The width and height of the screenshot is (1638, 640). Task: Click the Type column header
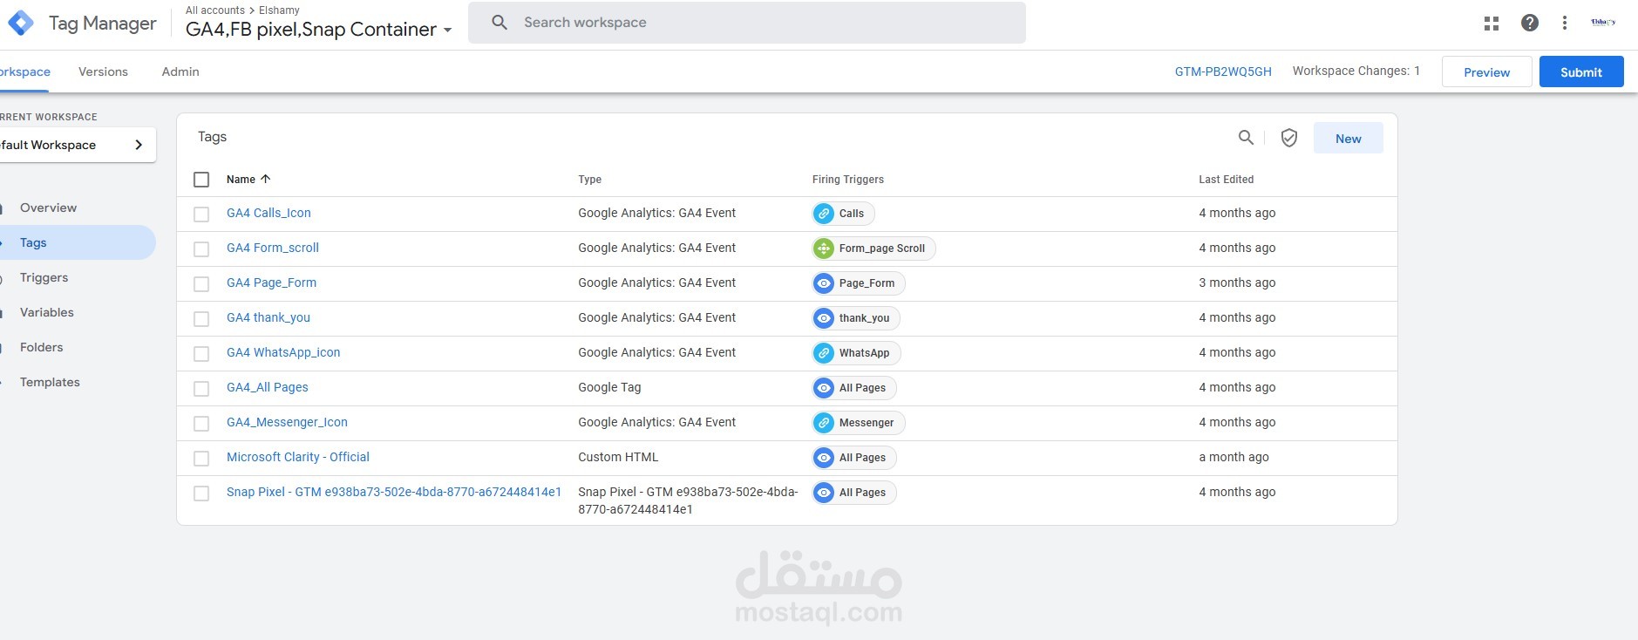[590, 180]
